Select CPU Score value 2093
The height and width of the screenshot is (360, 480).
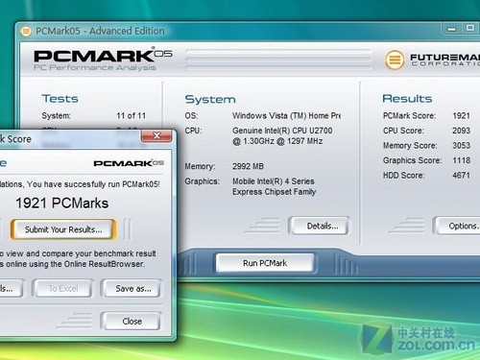point(461,131)
